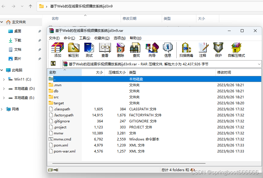
Task: Select the src folder icon
Action: pos(51,97)
